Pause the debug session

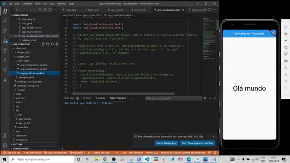pos(20,10)
